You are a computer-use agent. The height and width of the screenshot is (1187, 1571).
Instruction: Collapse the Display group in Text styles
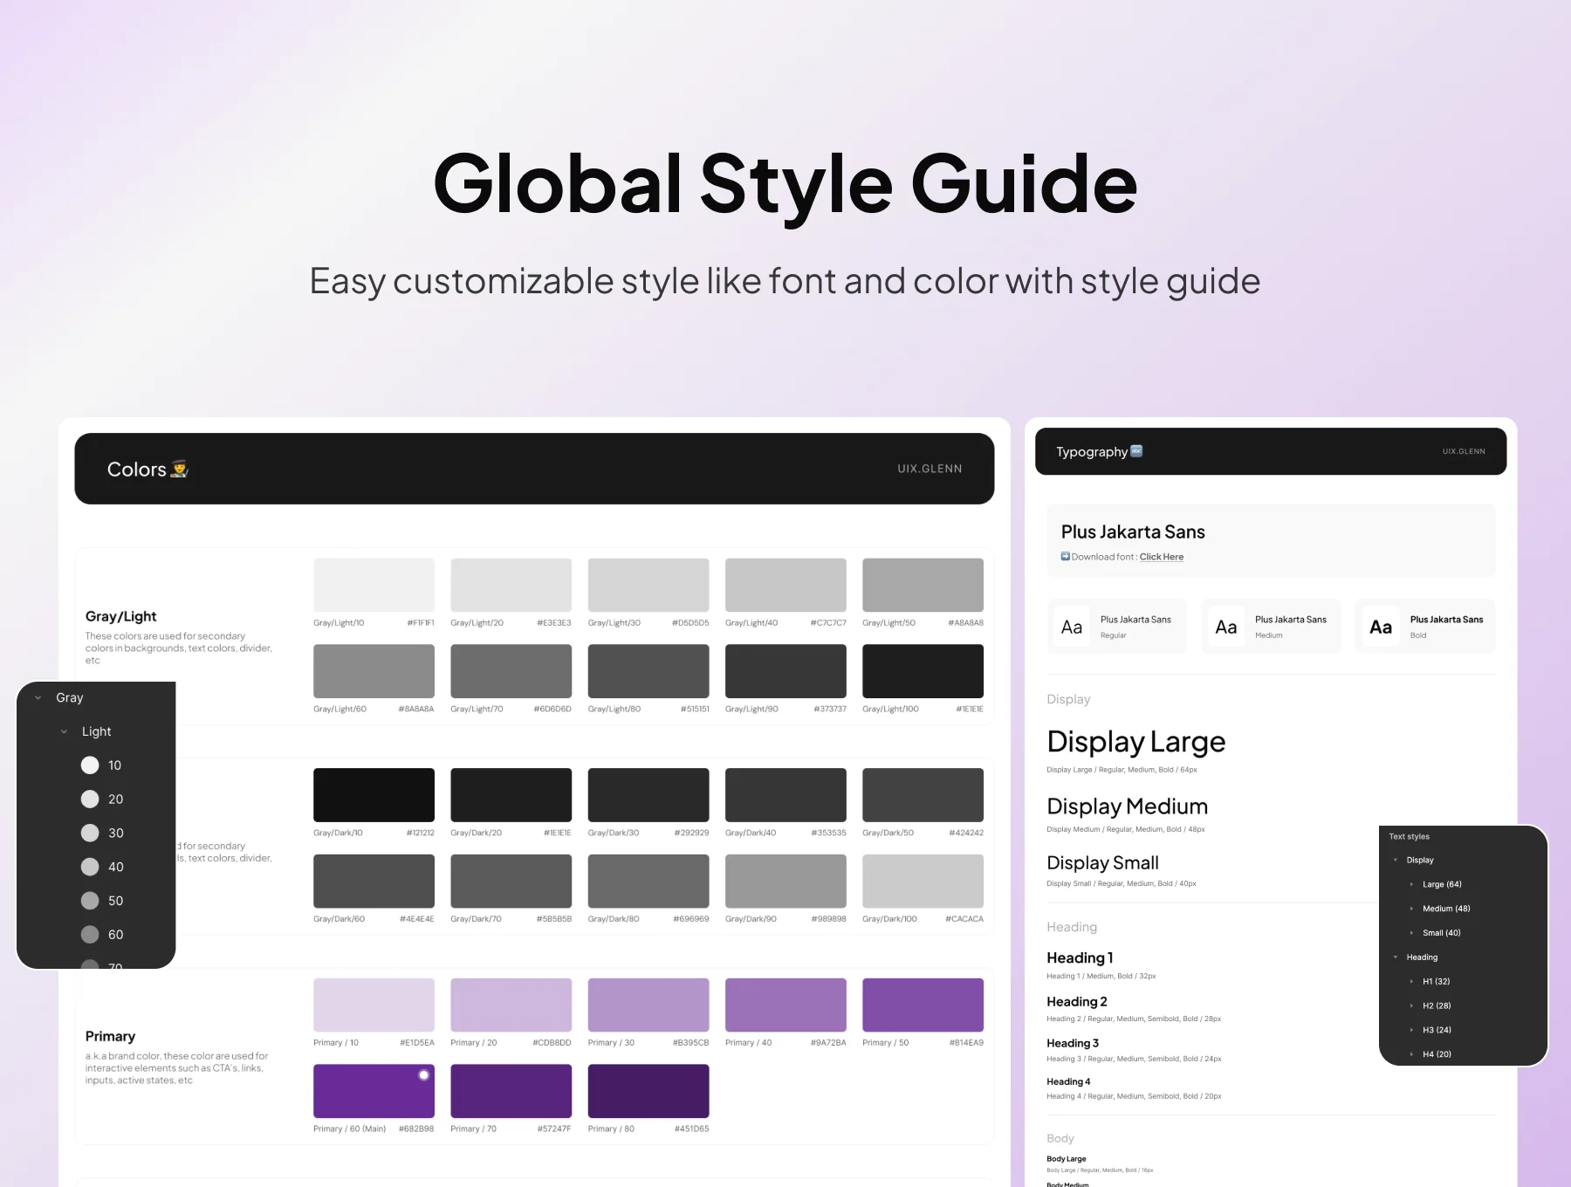1396,861
